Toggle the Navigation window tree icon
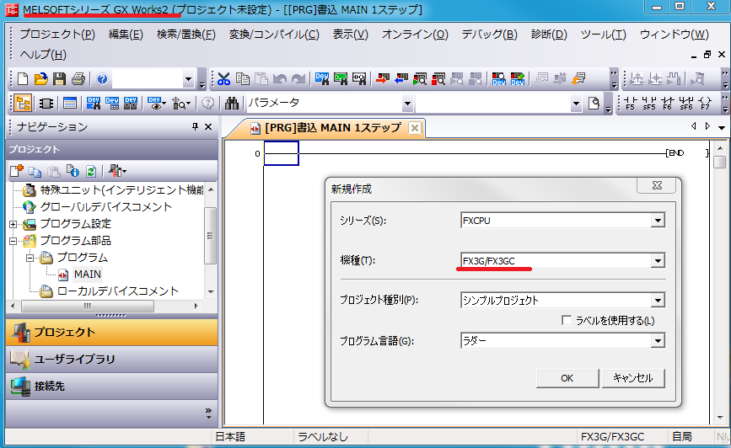731x448 pixels. click(23, 103)
